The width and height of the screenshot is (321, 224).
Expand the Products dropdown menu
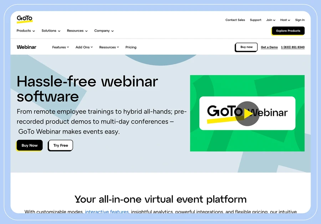pyautogui.click(x=26, y=31)
